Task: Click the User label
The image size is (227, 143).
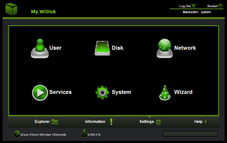Action: tap(55, 48)
